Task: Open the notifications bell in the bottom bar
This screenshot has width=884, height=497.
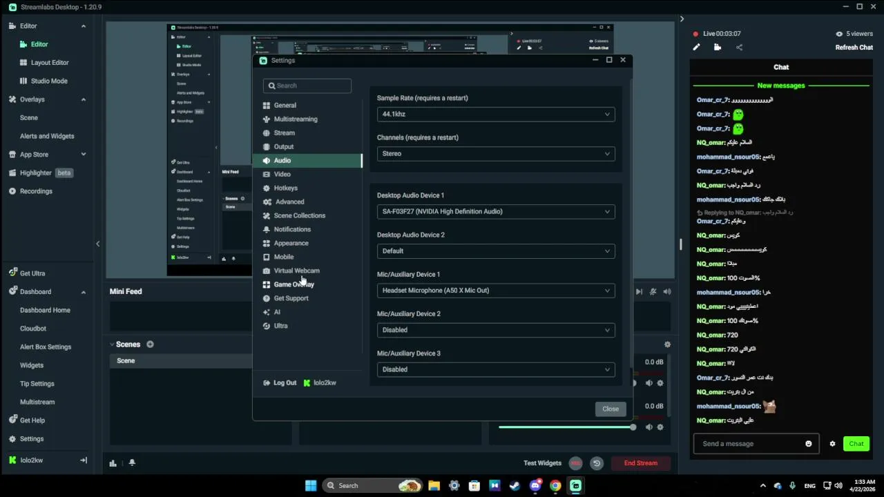Action: pyautogui.click(x=132, y=463)
